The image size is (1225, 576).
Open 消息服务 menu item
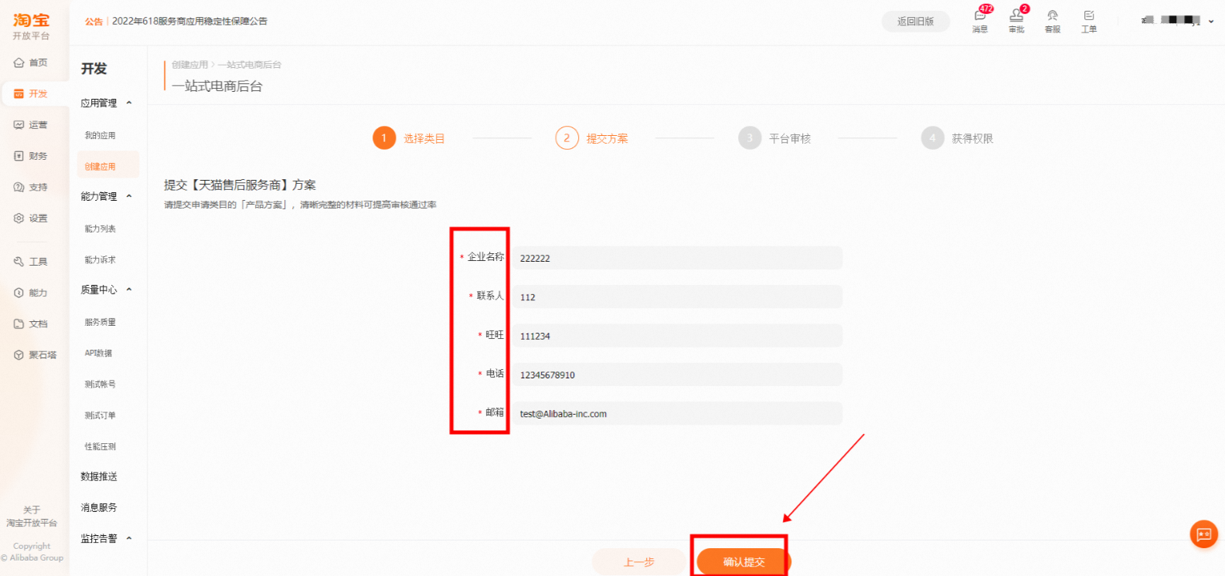point(99,507)
